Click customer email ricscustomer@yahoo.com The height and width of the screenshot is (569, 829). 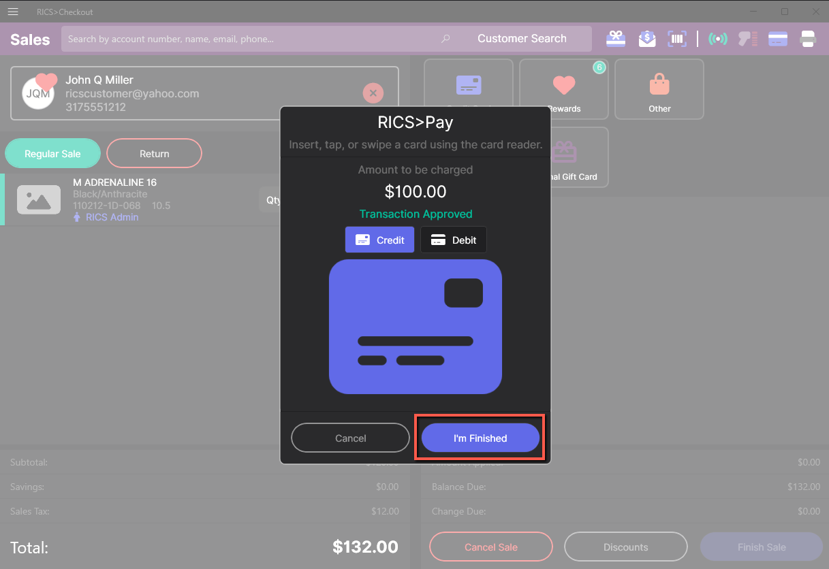tap(132, 93)
